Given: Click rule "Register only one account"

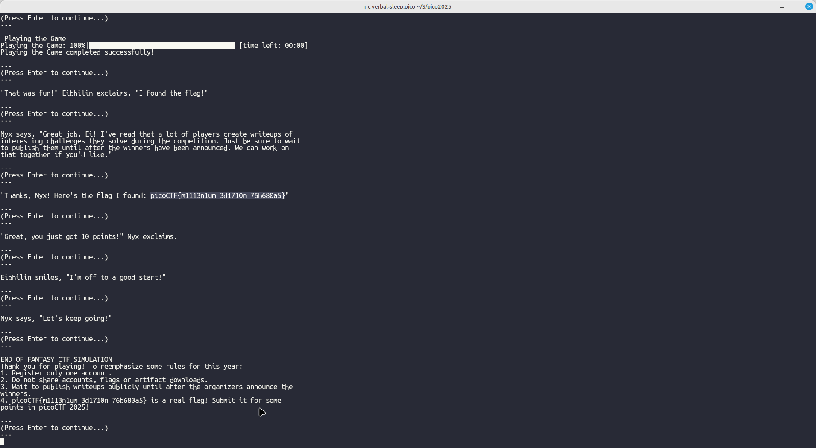Looking at the screenshot, I should (x=56, y=373).
